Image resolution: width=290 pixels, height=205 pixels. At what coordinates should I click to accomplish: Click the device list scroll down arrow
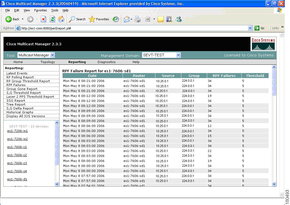point(57,184)
